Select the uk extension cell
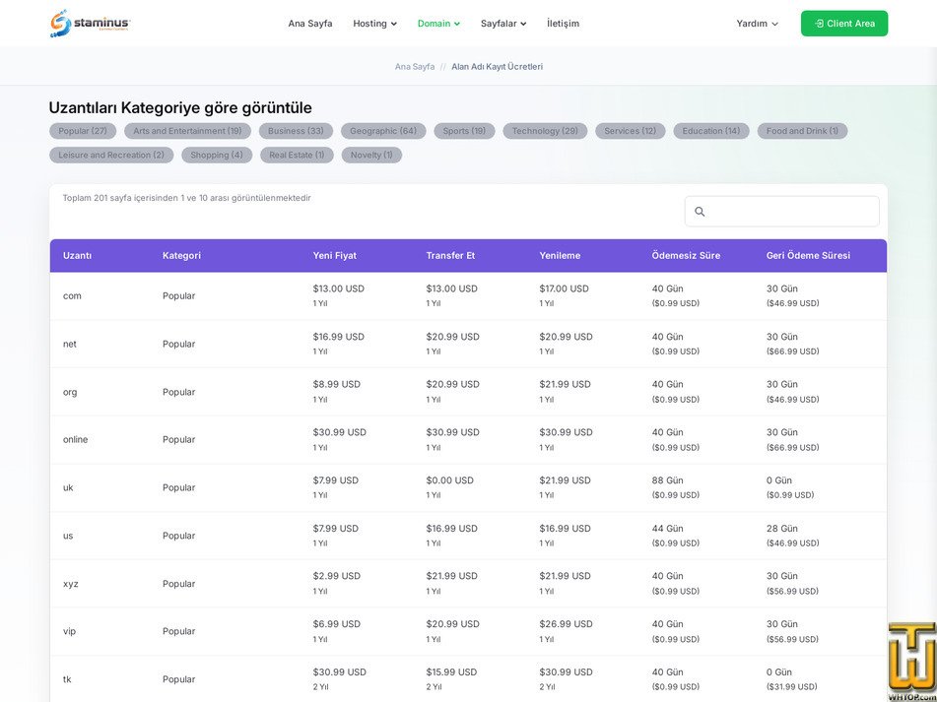The image size is (937, 702). coord(68,487)
